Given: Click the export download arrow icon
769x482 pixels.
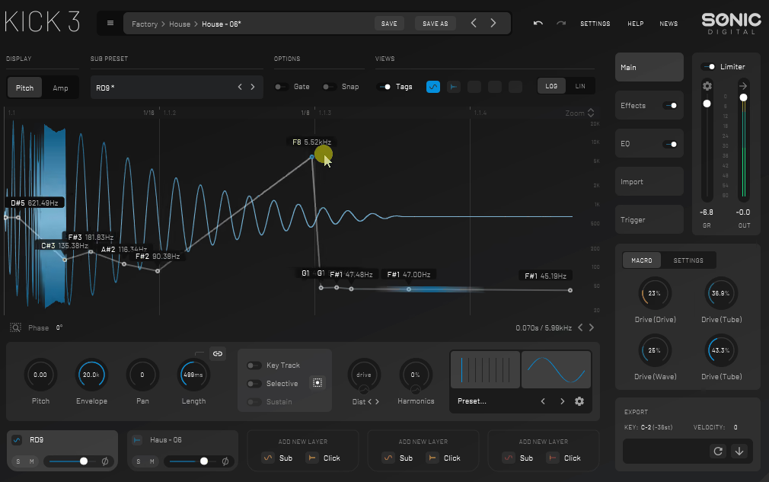Looking at the screenshot, I should 739,451.
